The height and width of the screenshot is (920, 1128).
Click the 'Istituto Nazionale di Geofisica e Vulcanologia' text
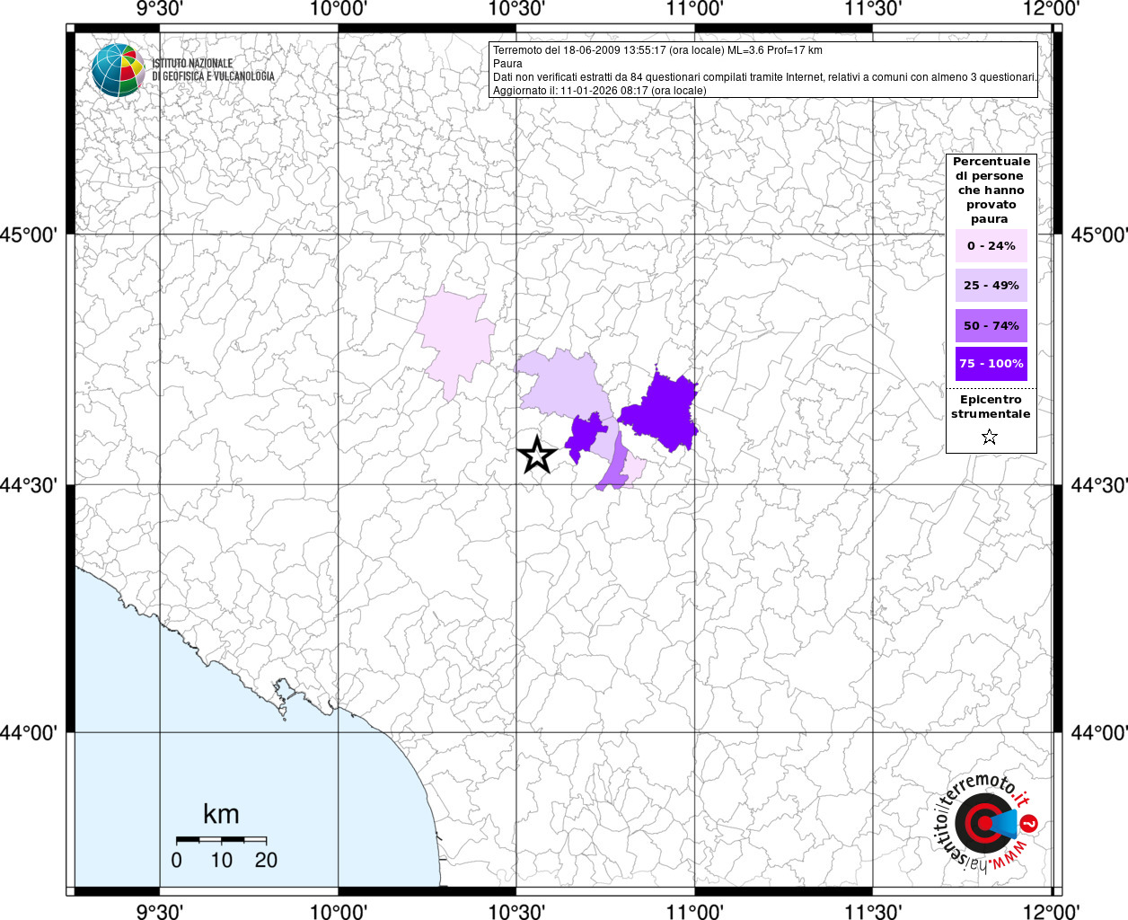click(x=213, y=70)
